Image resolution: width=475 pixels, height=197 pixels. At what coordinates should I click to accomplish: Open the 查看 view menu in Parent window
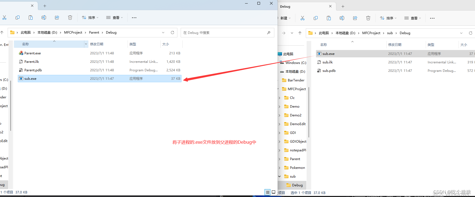point(114,17)
